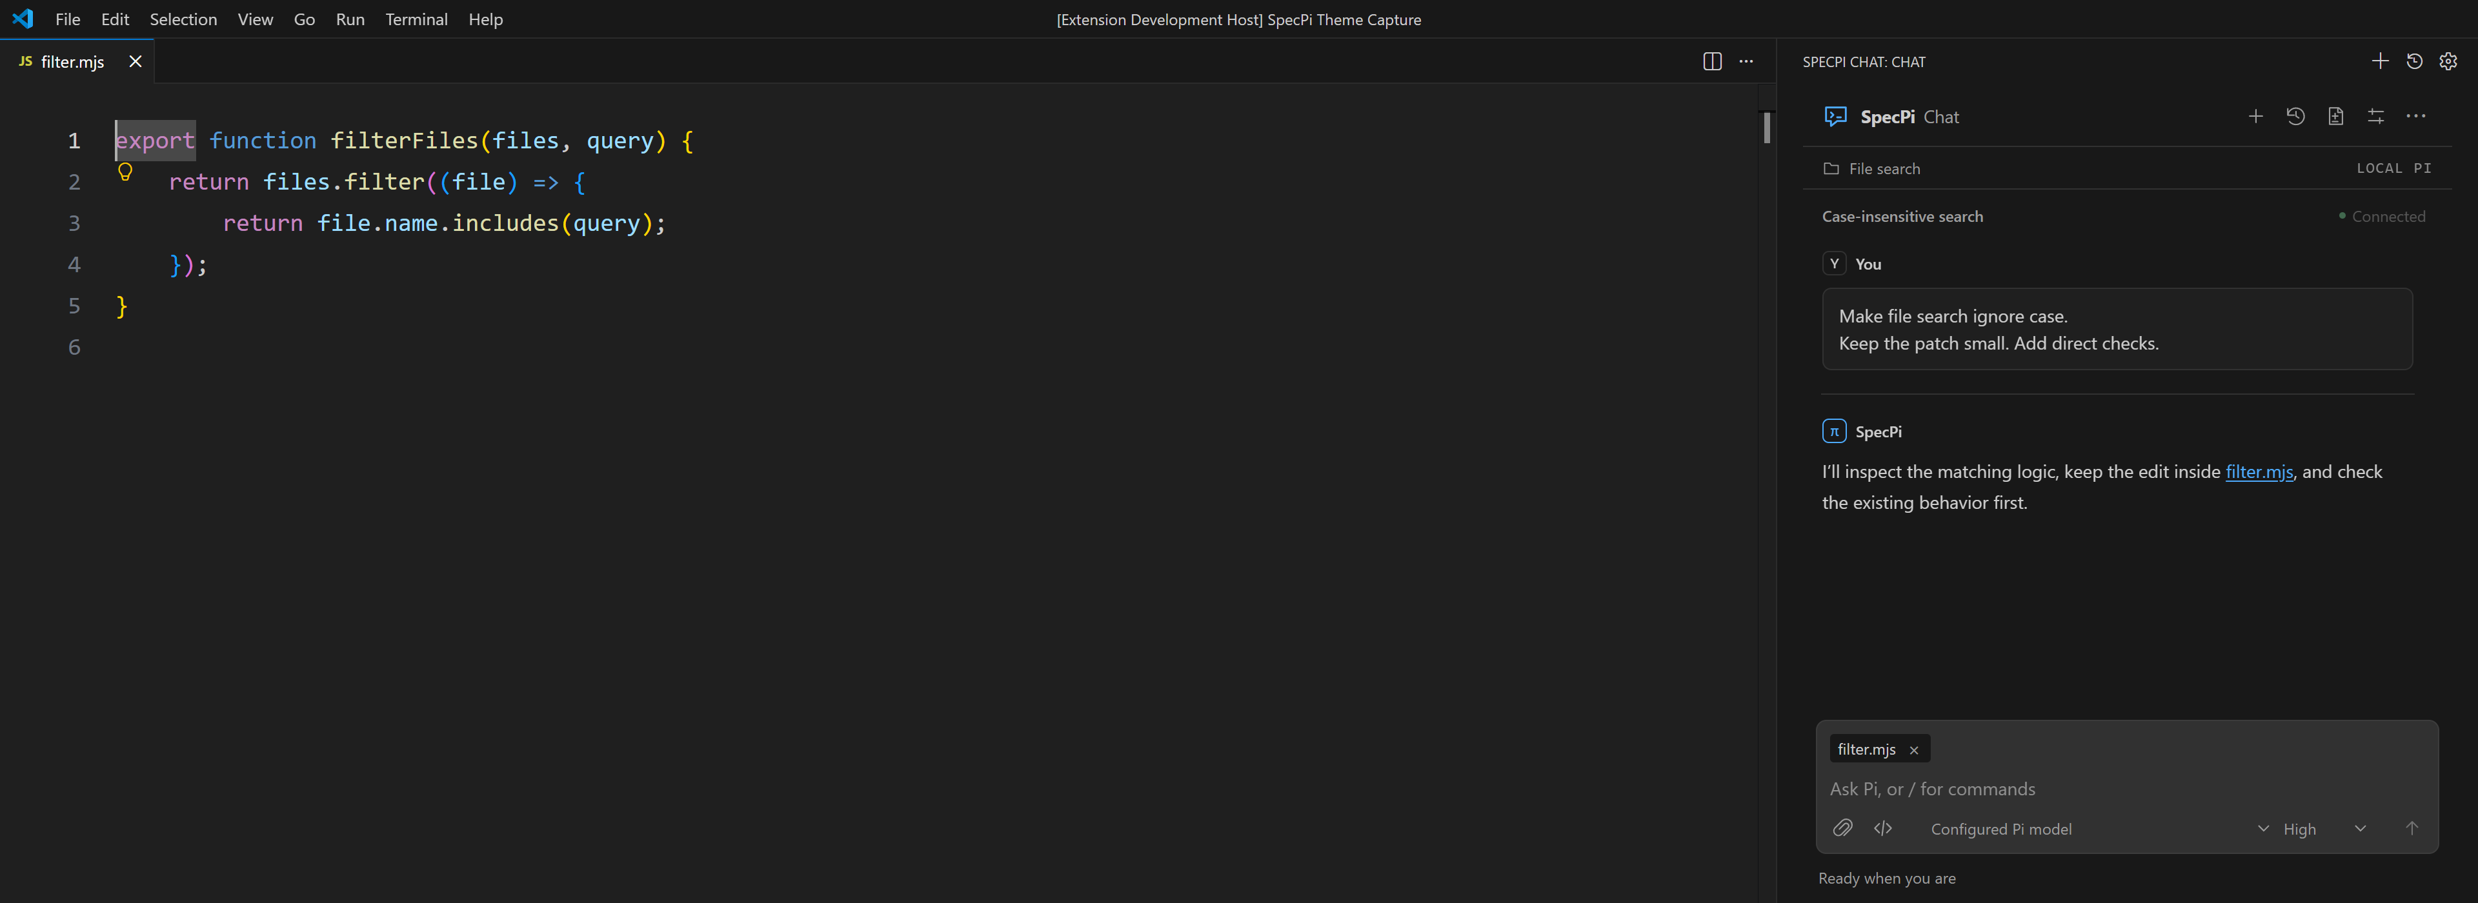Open editor More Actions ellipsis
The width and height of the screenshot is (2478, 903).
click(x=1746, y=61)
